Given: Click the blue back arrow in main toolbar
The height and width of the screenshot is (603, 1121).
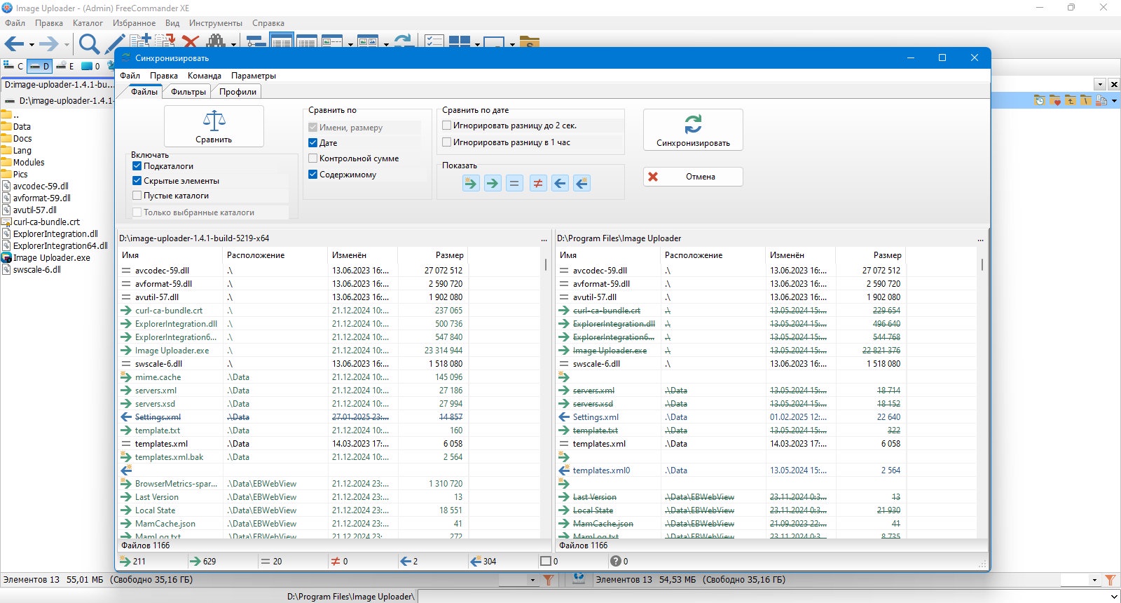Looking at the screenshot, I should tap(14, 44).
